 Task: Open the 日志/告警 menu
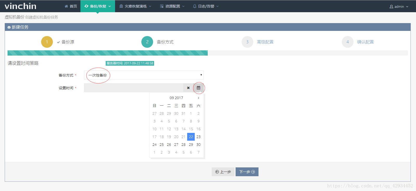click(x=206, y=6)
